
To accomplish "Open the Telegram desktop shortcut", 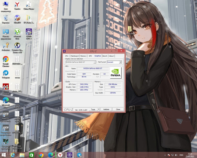I will click(6, 74).
